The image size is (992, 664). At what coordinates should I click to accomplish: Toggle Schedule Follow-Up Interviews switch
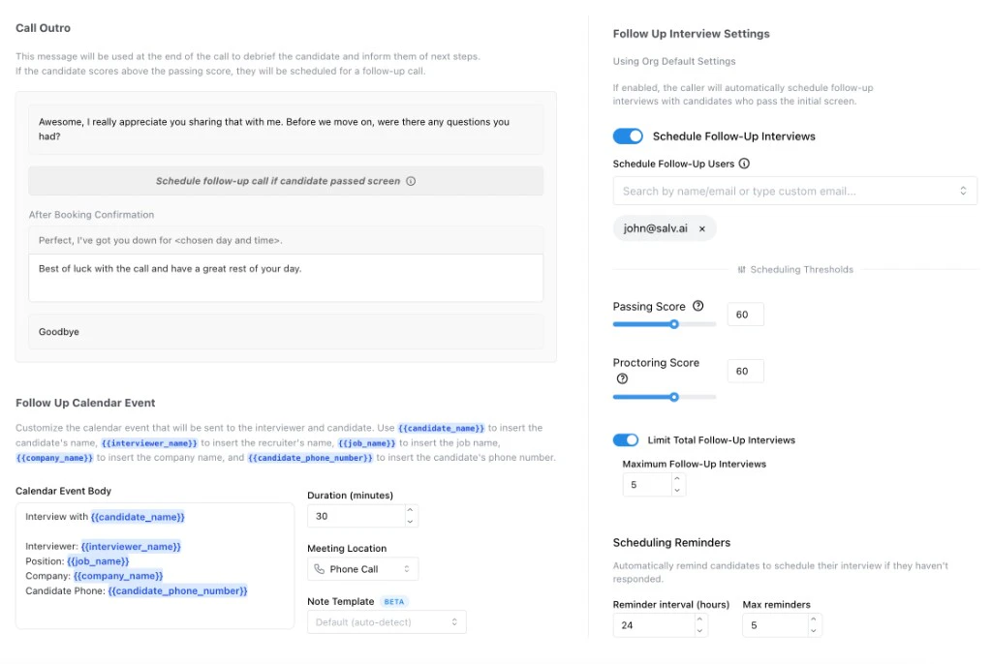pos(628,136)
